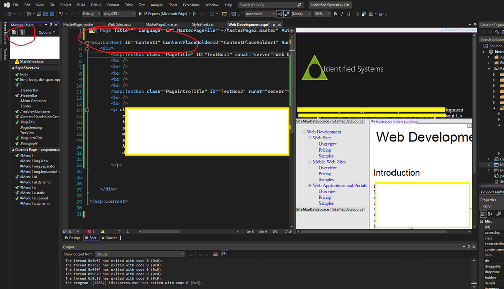Click the New Style icon in Manage Styles
This screenshot has height=289, width=504.
(x=14, y=32)
